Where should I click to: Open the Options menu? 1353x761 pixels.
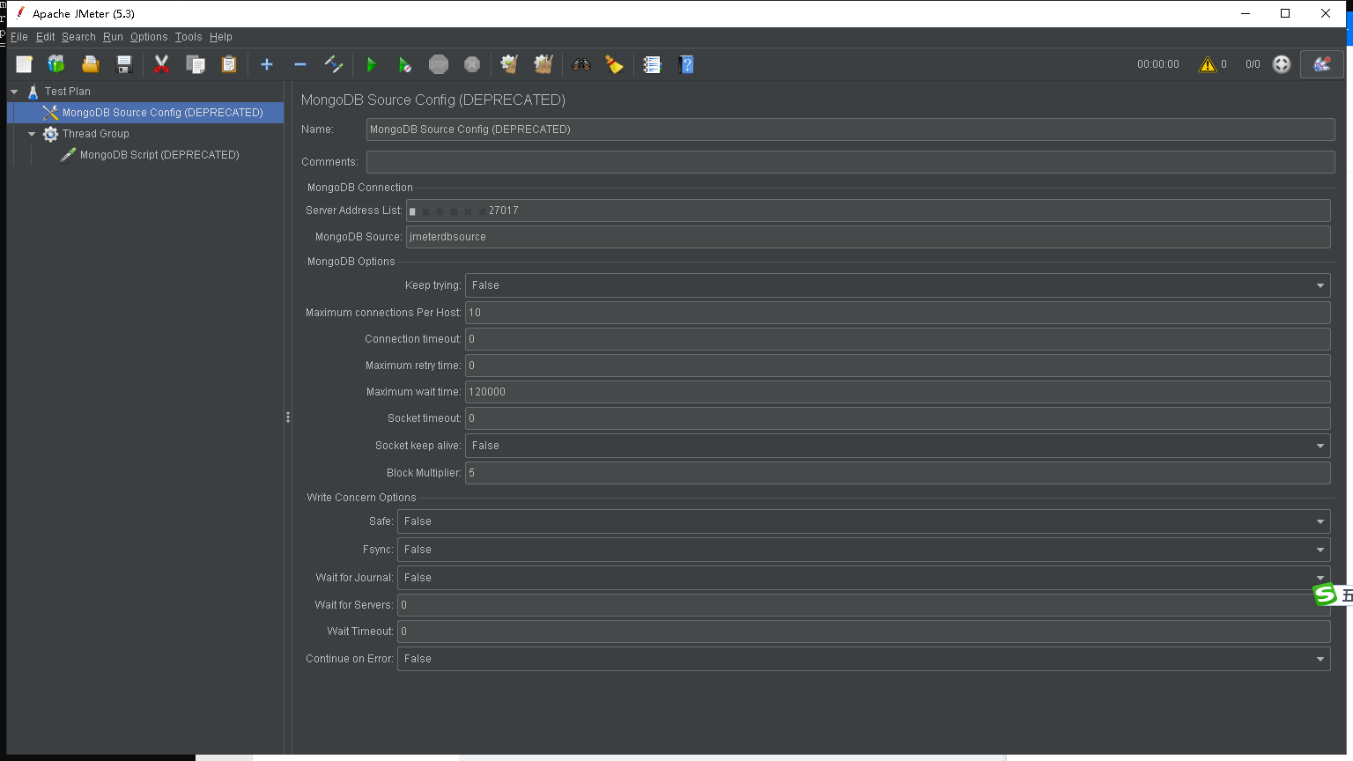[149, 37]
